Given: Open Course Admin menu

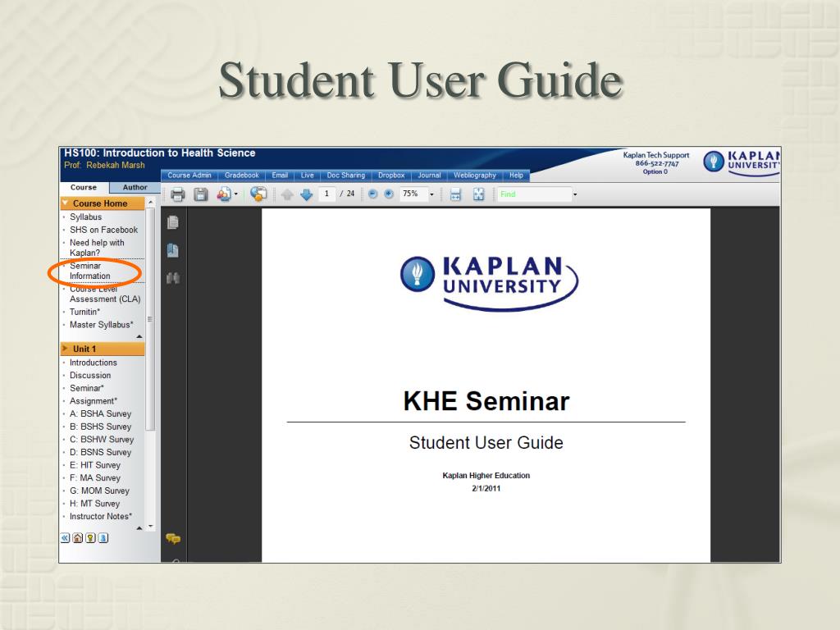Looking at the screenshot, I should tap(189, 176).
